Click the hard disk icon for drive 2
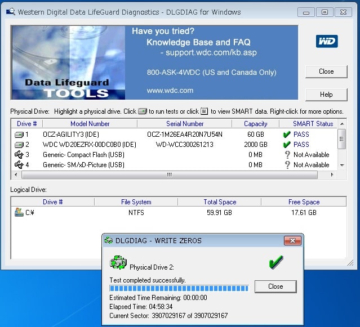Viewport: 360px width, 327px height. coord(19,145)
